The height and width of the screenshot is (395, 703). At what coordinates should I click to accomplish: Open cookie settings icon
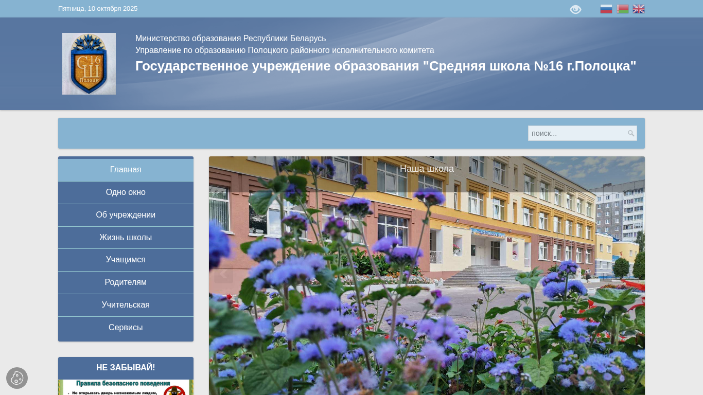(x=17, y=378)
